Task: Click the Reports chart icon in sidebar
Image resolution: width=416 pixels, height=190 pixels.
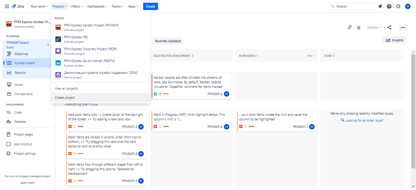Action: [9, 73]
